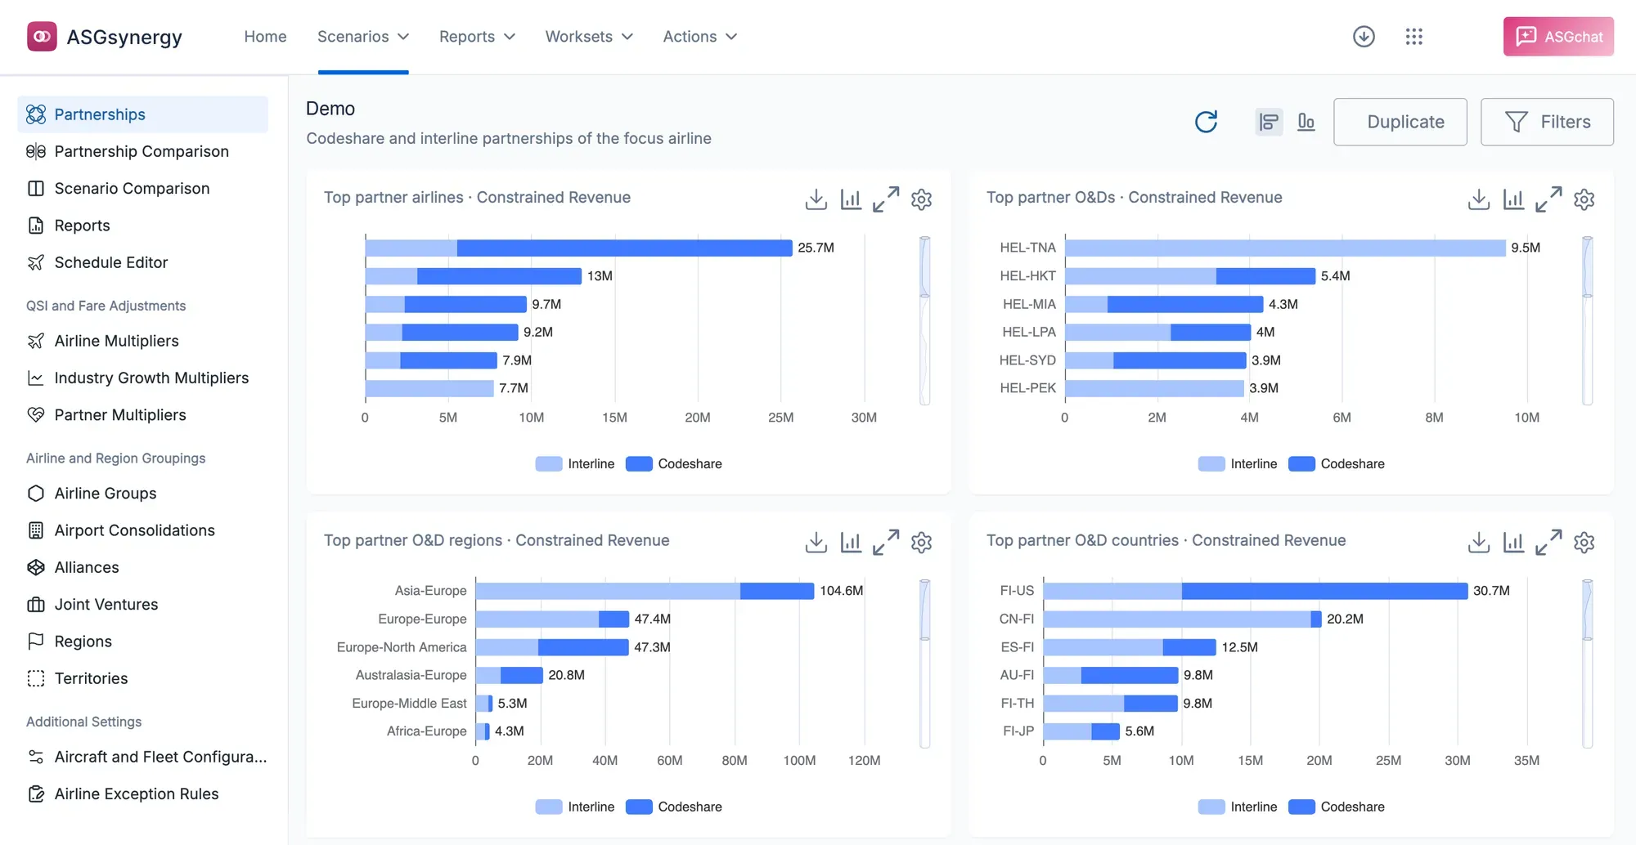Open Airline Groups page

coord(142,494)
